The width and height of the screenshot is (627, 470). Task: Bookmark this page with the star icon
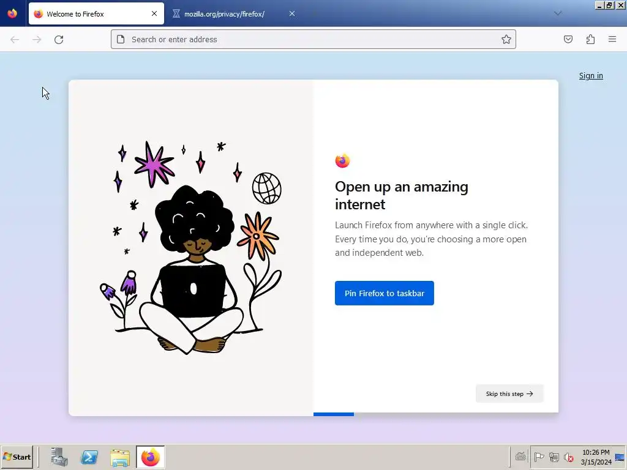coord(506,39)
